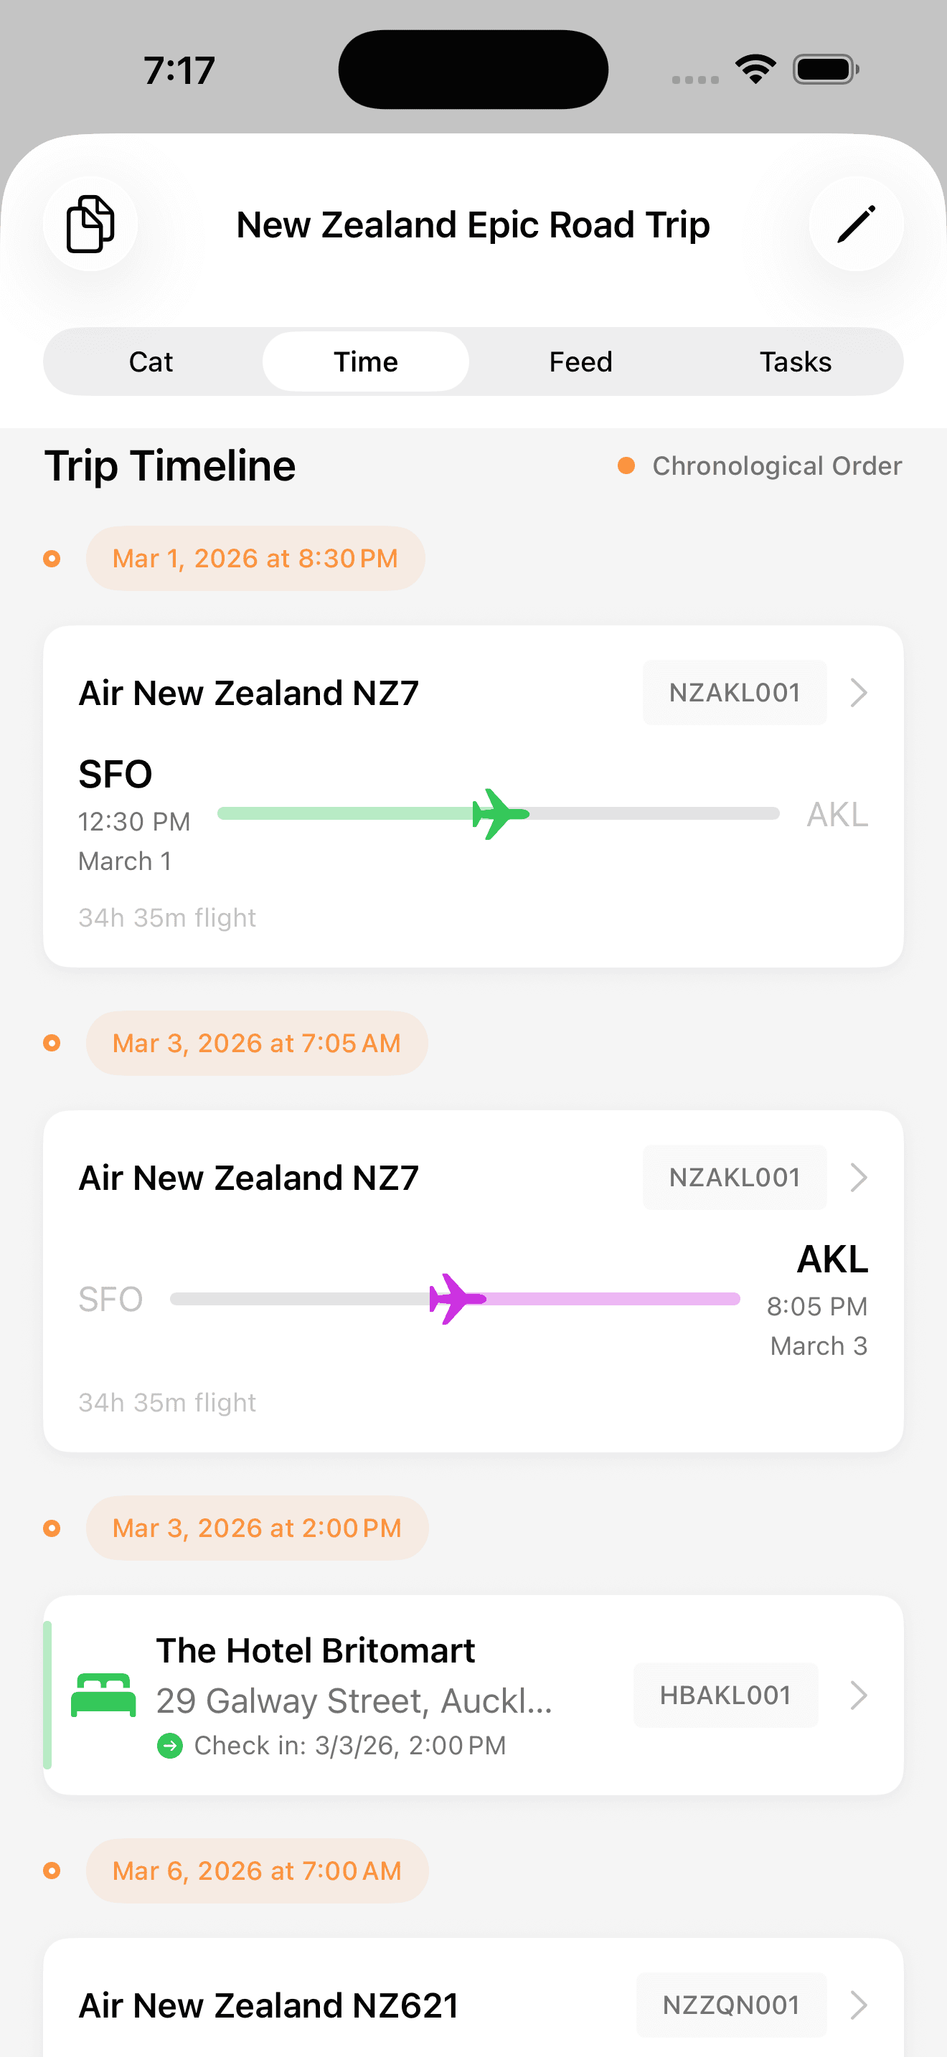947x2057 pixels.
Task: Tap the purple arriving airplane icon
Action: pos(457,1298)
